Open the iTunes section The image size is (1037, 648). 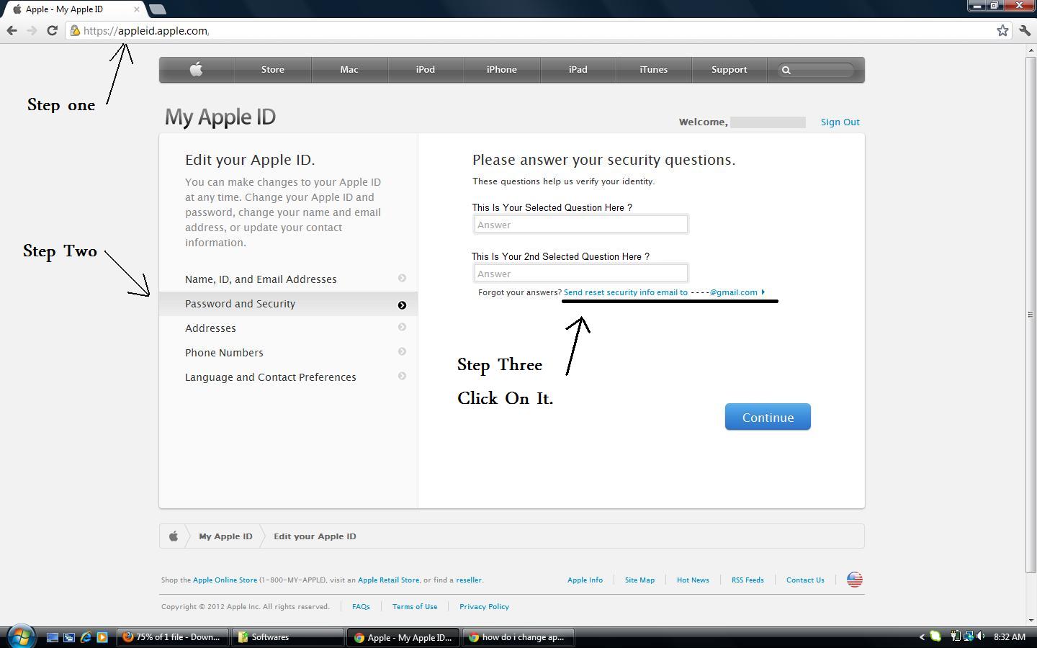pyautogui.click(x=654, y=70)
